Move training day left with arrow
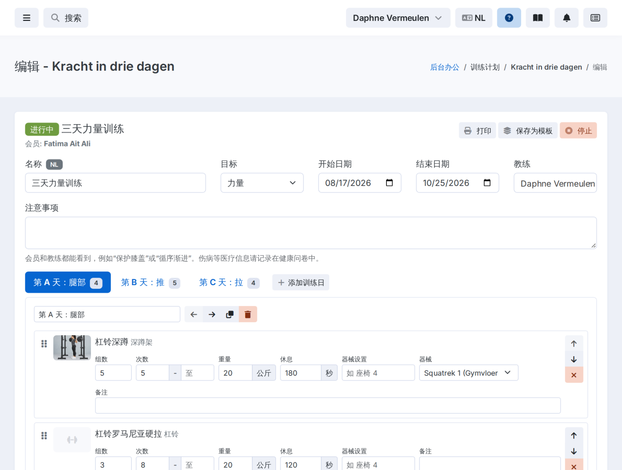 click(194, 314)
